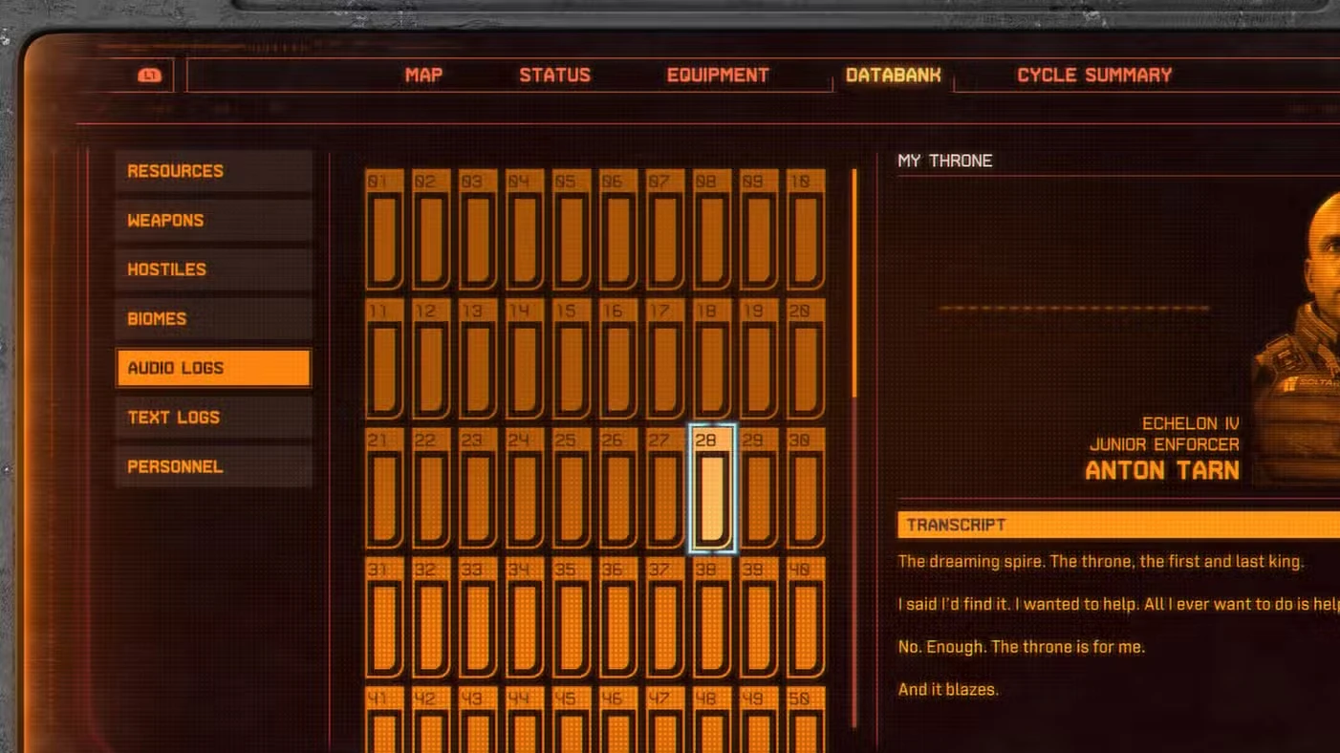
Task: Select the DATABANK tab
Action: tap(893, 75)
